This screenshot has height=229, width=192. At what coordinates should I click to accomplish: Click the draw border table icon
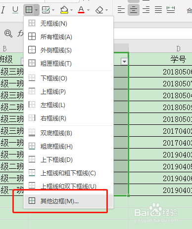point(46,10)
